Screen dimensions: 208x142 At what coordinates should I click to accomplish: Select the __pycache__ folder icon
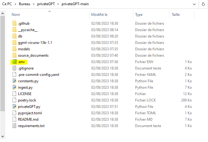pos(14,30)
